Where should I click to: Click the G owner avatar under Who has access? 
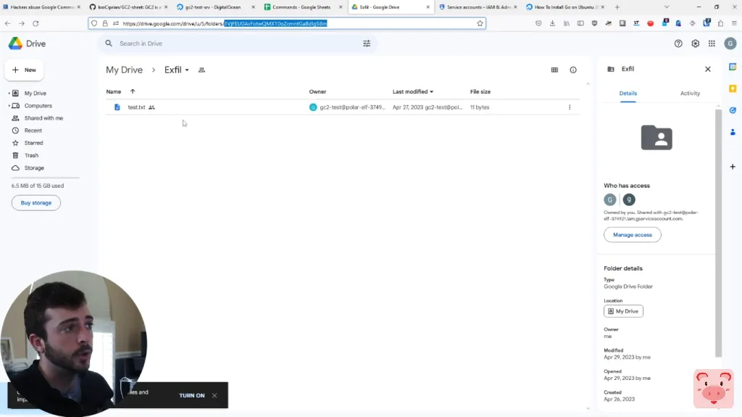tap(610, 199)
